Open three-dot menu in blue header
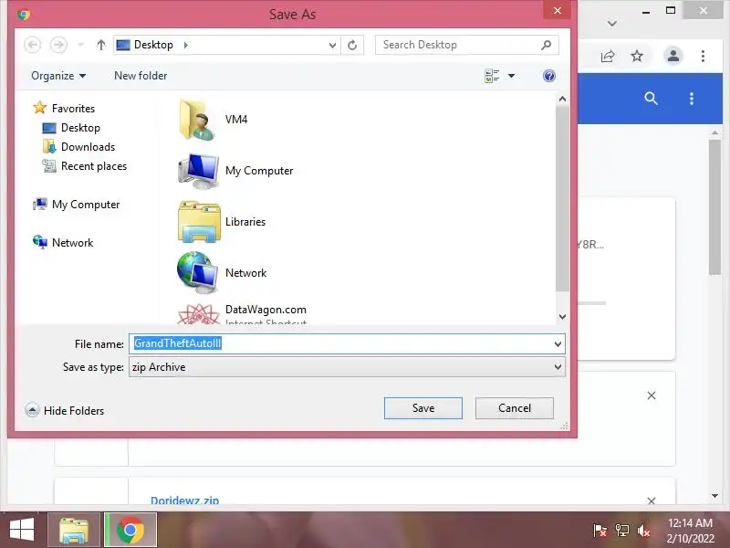The height and width of the screenshot is (548, 730). pyautogui.click(x=692, y=99)
